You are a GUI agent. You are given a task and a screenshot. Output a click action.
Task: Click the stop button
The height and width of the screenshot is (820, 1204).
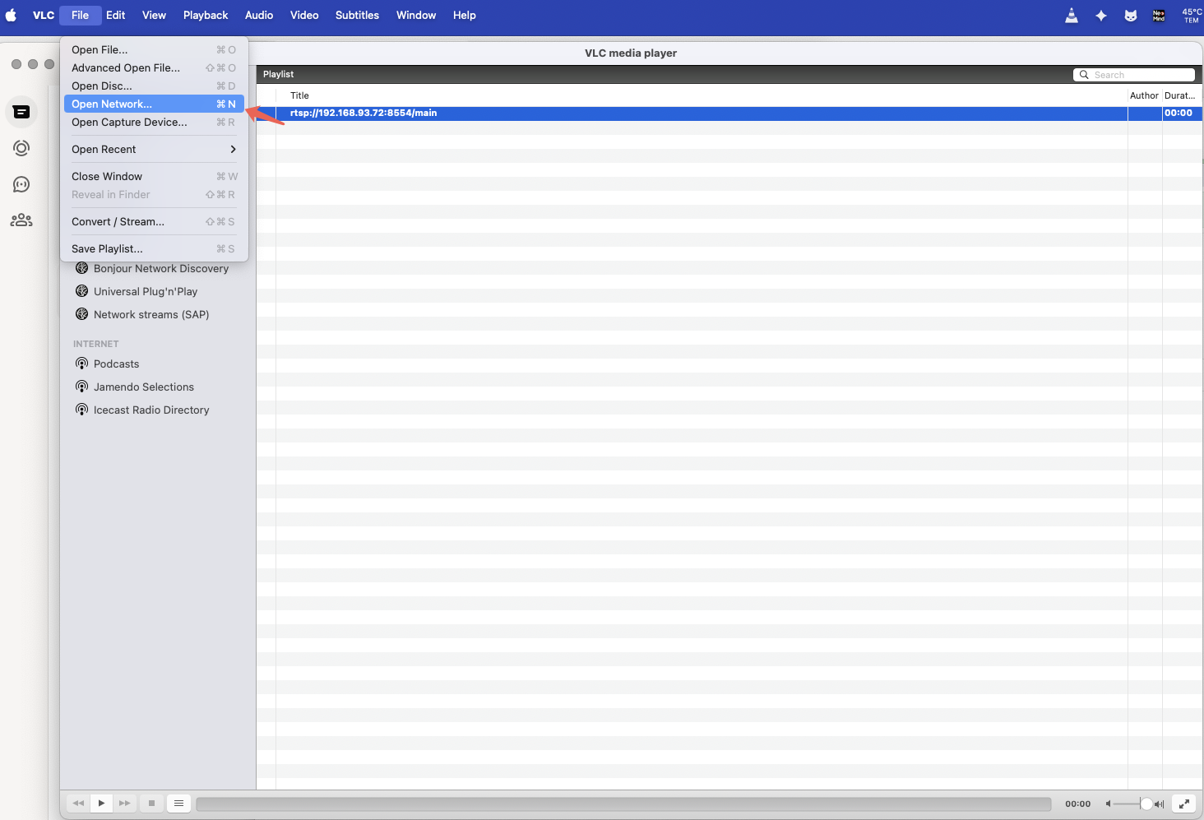click(151, 804)
